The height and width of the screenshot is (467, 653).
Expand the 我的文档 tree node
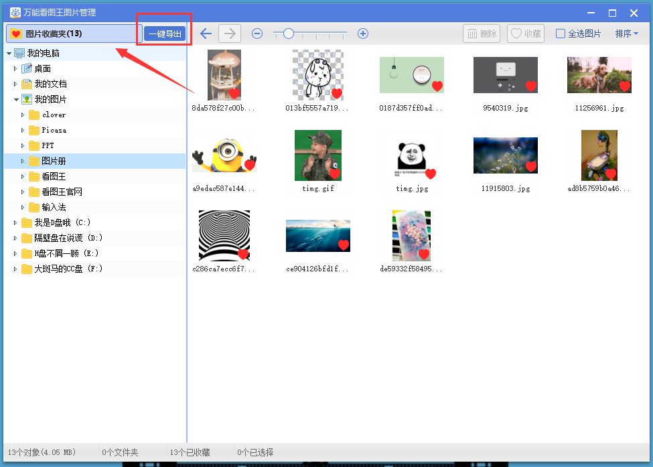click(x=15, y=84)
